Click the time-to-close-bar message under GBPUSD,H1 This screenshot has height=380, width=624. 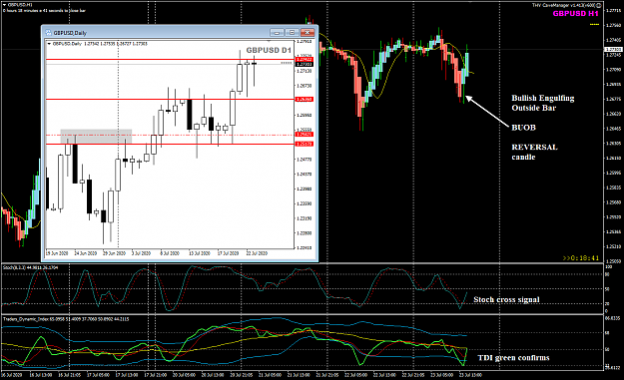click(44, 10)
